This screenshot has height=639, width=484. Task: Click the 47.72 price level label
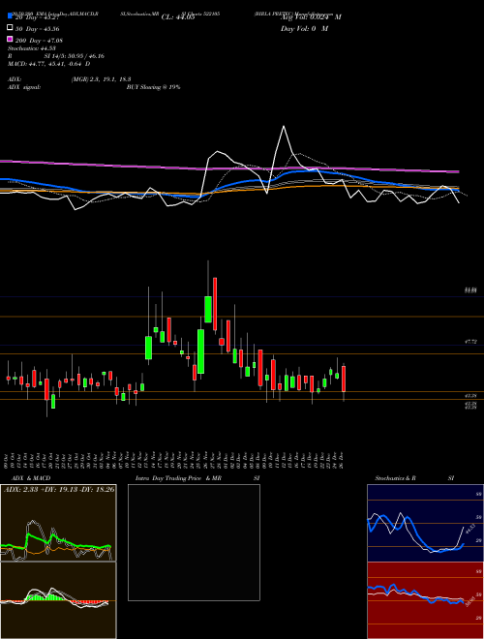pyautogui.click(x=470, y=342)
